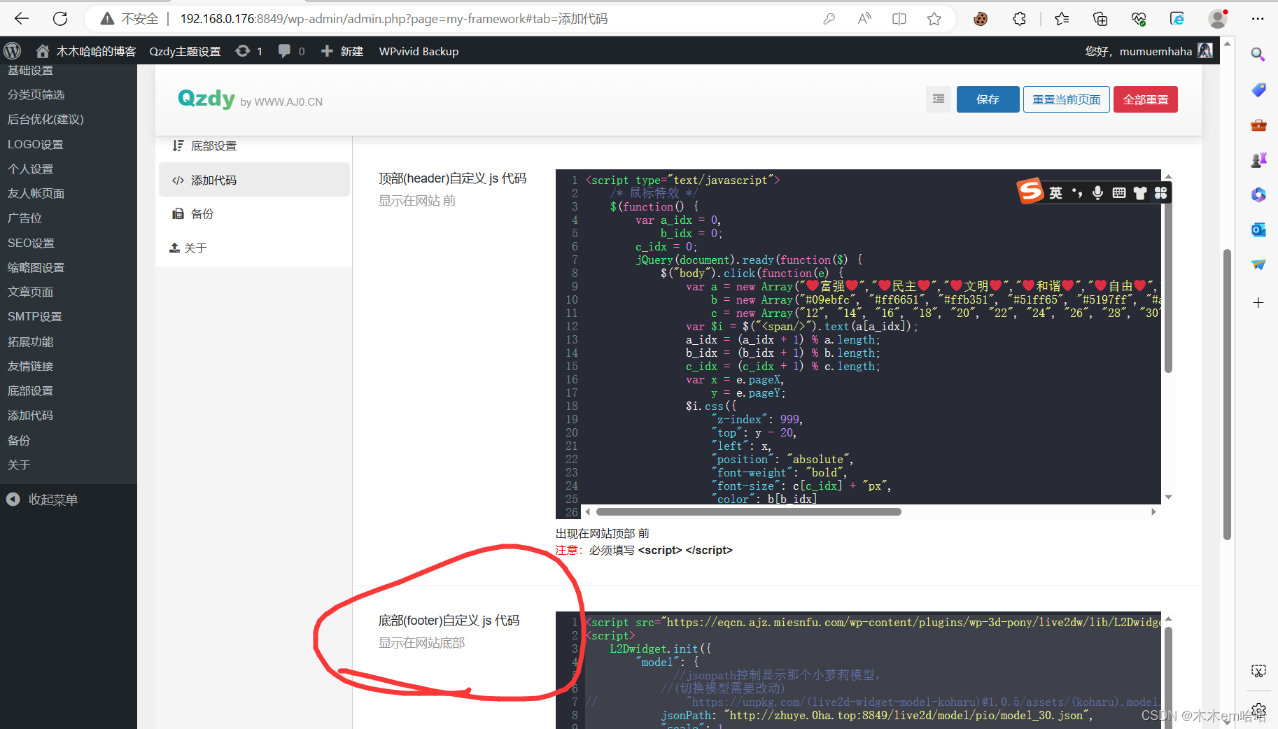Toggle Sogou punctuation mode

click(1077, 192)
